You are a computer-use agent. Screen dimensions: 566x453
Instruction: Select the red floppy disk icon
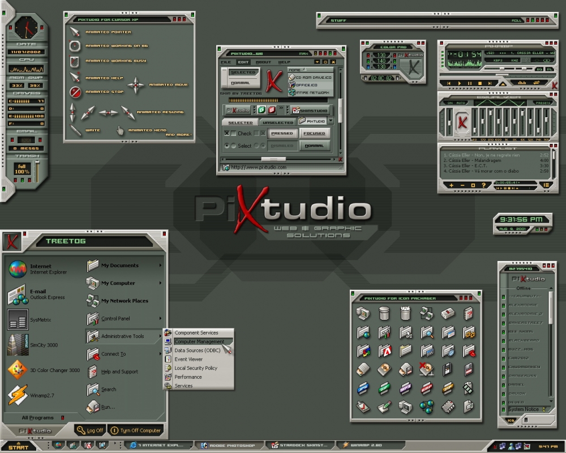[x=469, y=369]
